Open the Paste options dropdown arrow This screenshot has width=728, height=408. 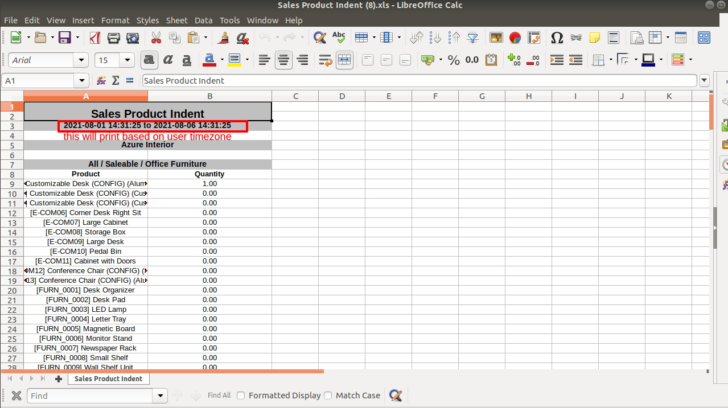coord(205,38)
